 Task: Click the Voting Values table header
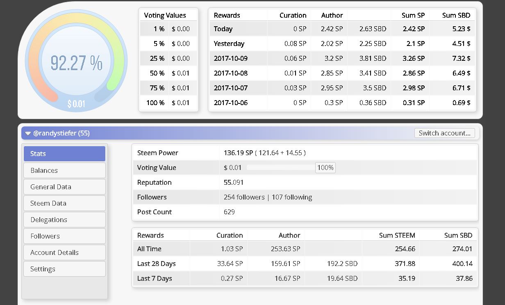pos(165,15)
